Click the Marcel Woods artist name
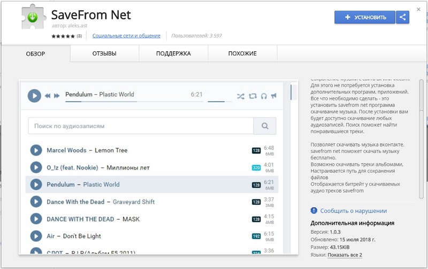The height and width of the screenshot is (269, 428). tap(66, 150)
